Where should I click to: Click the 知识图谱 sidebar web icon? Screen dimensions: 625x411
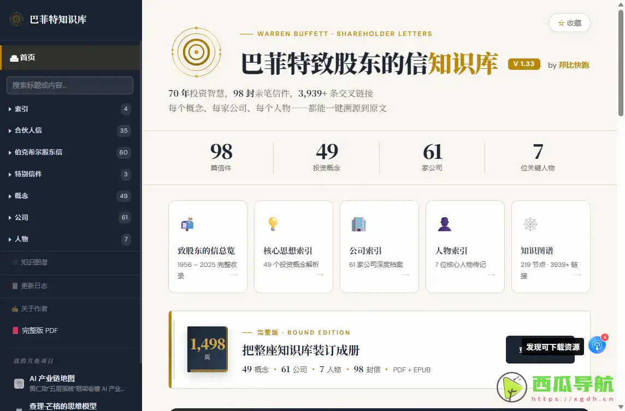click(15, 263)
